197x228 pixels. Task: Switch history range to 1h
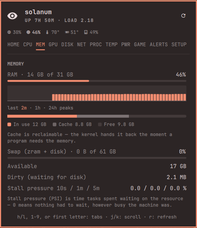pos(37,108)
